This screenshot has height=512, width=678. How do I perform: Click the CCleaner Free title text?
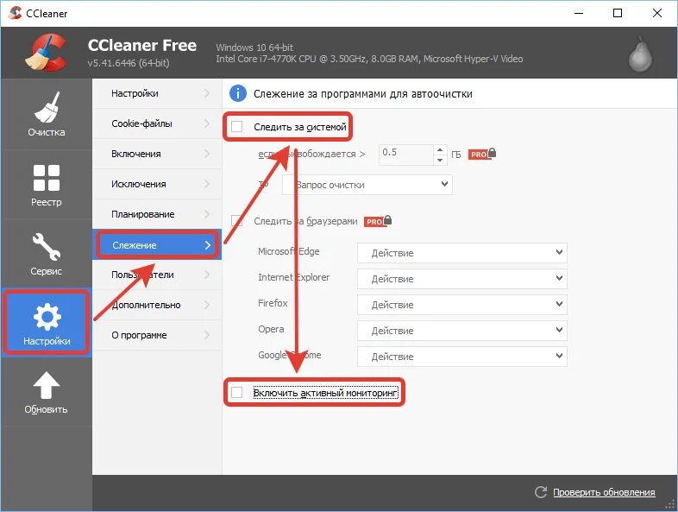[141, 45]
